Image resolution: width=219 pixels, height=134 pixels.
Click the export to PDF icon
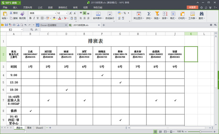tap(10, 25)
